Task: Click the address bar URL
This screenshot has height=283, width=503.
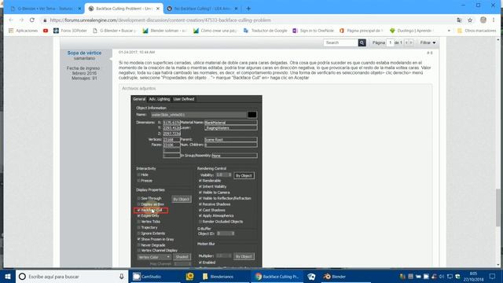Action: (160, 20)
